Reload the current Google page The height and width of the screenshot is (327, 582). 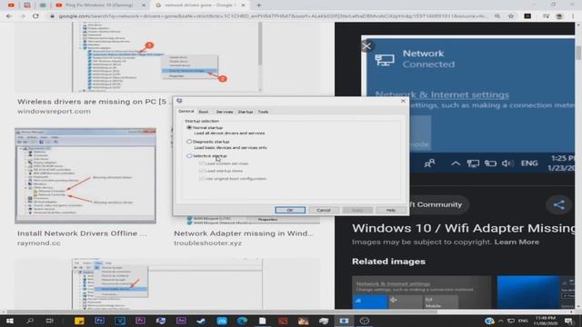tap(35, 16)
